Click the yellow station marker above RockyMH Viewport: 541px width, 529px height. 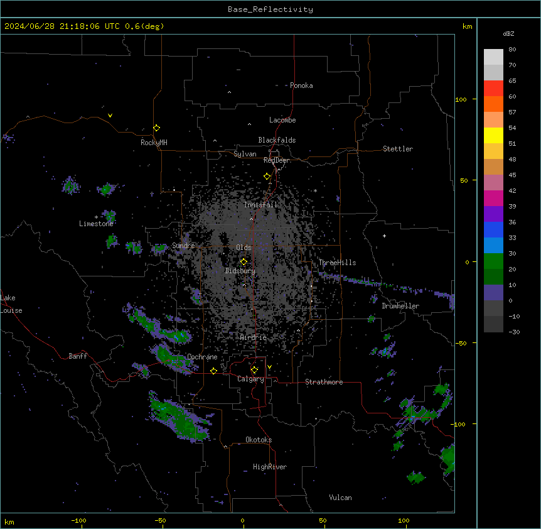click(157, 128)
